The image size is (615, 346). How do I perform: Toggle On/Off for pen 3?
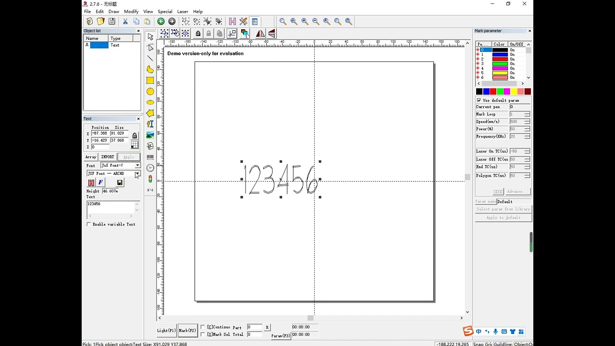tap(512, 64)
